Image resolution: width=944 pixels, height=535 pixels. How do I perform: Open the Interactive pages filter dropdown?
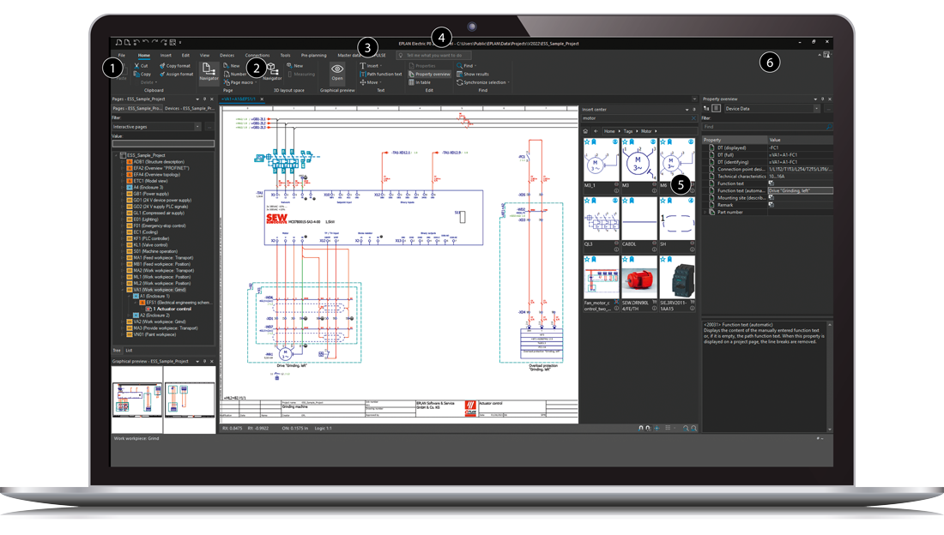click(197, 126)
